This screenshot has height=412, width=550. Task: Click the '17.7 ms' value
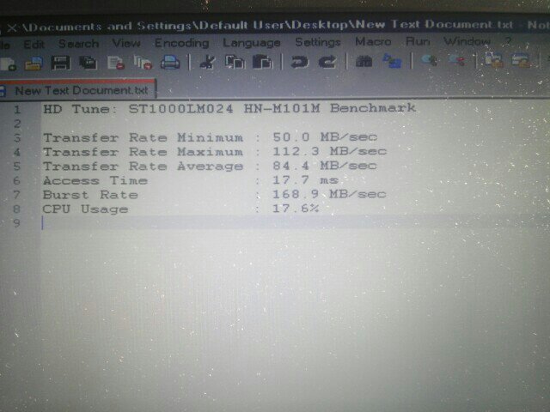[x=306, y=179]
